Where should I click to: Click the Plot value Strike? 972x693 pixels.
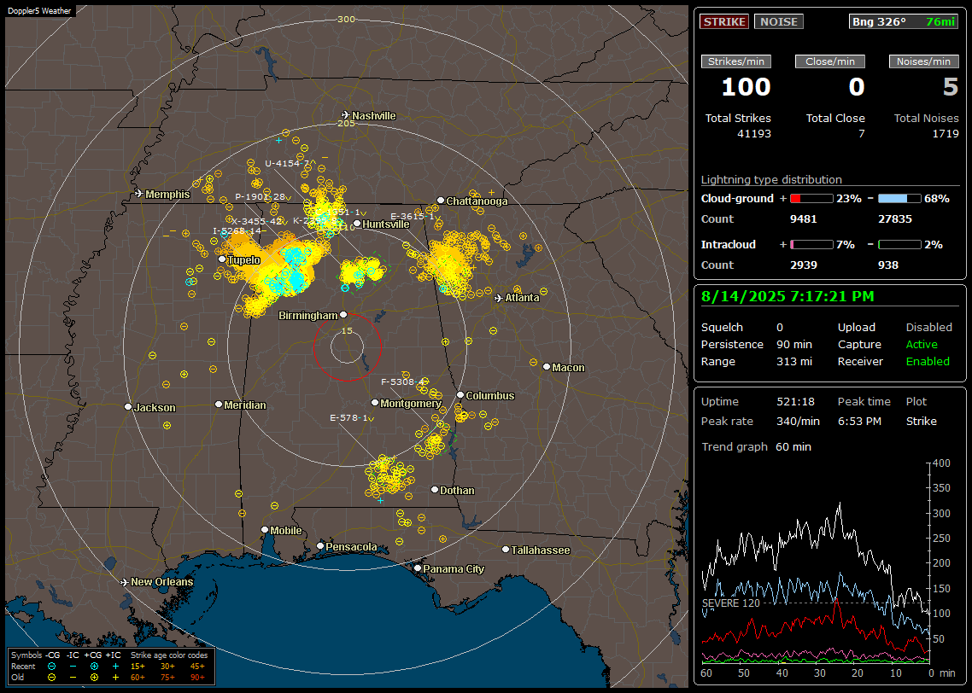[921, 421]
